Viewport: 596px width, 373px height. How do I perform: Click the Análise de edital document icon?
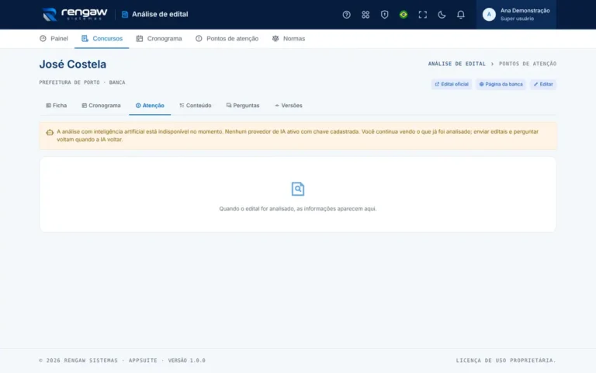tap(125, 15)
